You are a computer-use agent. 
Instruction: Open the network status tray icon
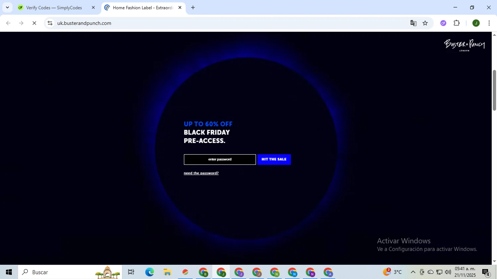click(x=439, y=272)
